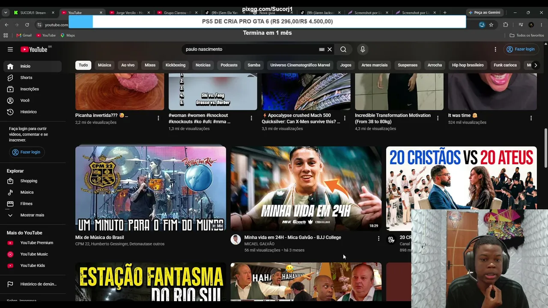Go back with browser back arrow
The image size is (548, 308).
pyautogui.click(x=6, y=25)
